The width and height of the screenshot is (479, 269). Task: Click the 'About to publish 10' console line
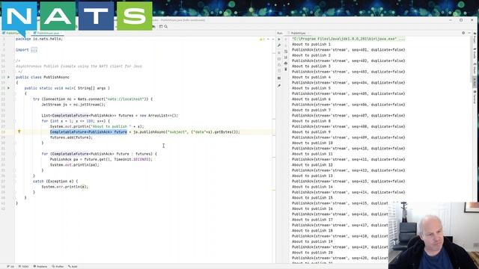point(312,143)
